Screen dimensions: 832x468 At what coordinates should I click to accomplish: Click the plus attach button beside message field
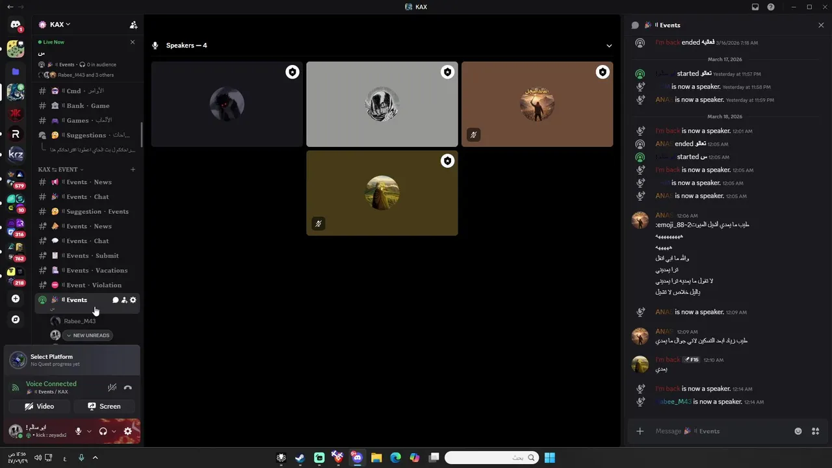[640, 431]
